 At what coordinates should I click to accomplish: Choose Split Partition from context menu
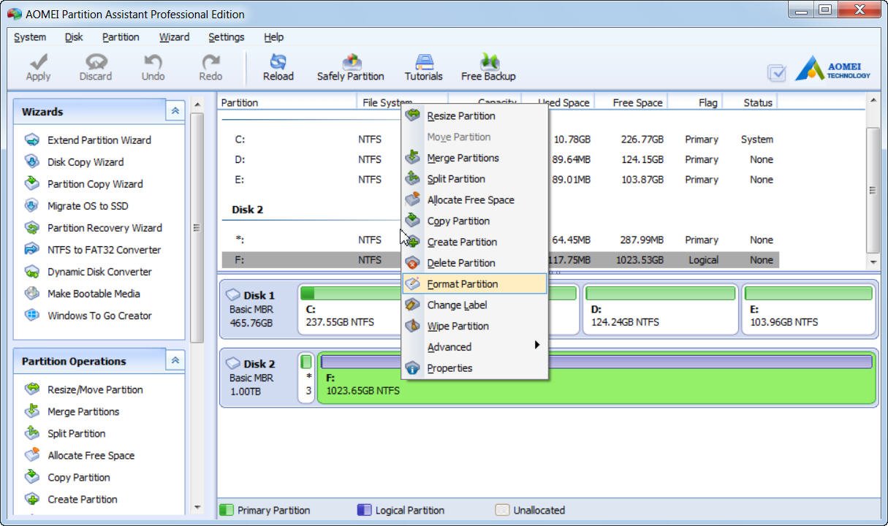(474, 179)
